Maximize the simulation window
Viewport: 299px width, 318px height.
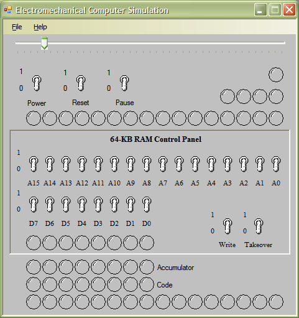pyautogui.click(x=275, y=9)
